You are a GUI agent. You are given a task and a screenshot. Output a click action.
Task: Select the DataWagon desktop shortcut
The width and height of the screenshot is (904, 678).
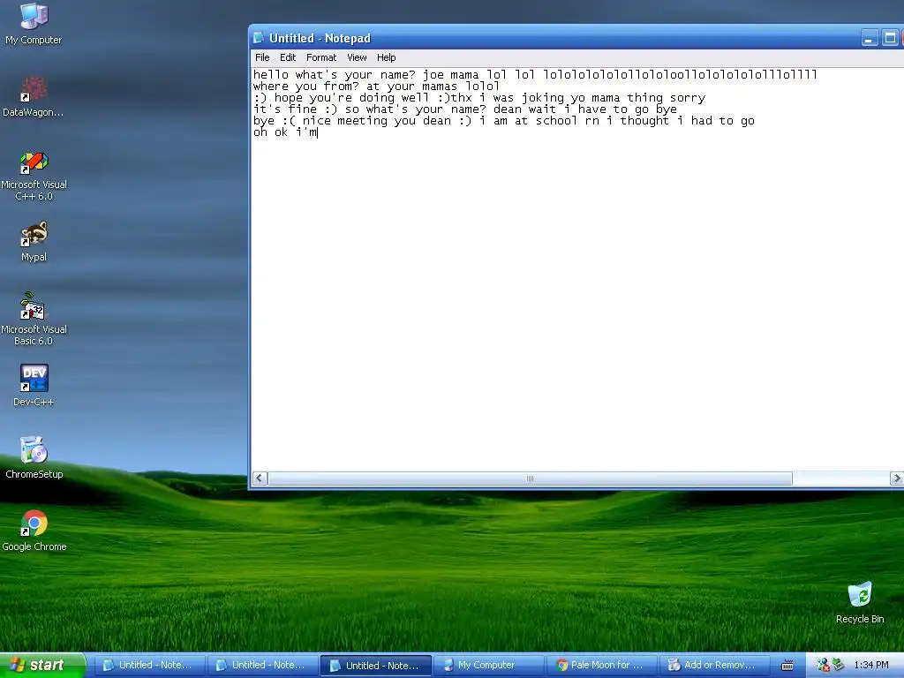(34, 97)
